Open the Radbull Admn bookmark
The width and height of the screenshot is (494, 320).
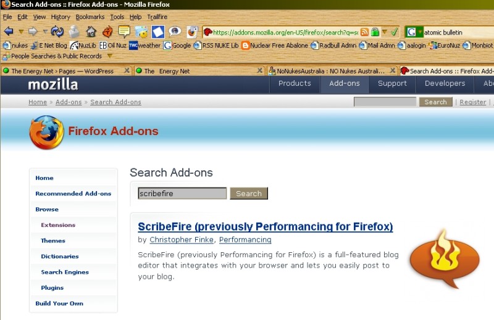(333, 45)
